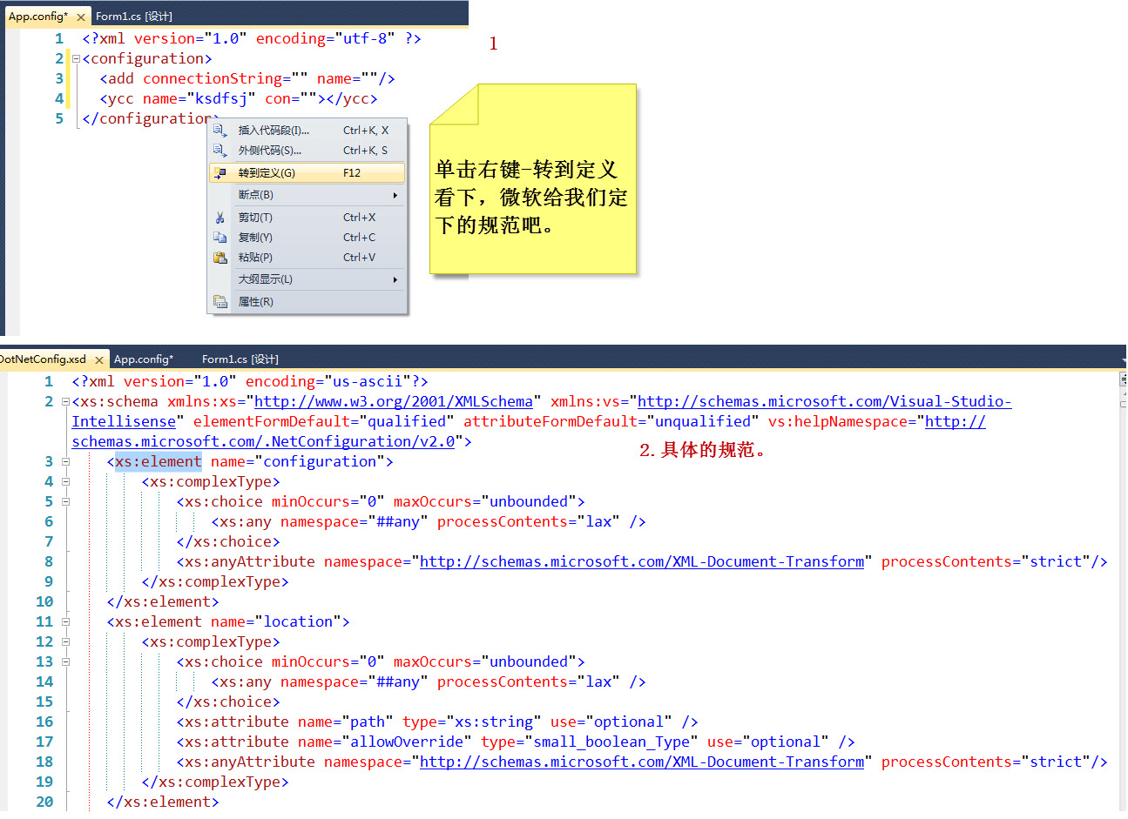
Task: Click the insert snippet icon in context menu
Action: pos(220,131)
